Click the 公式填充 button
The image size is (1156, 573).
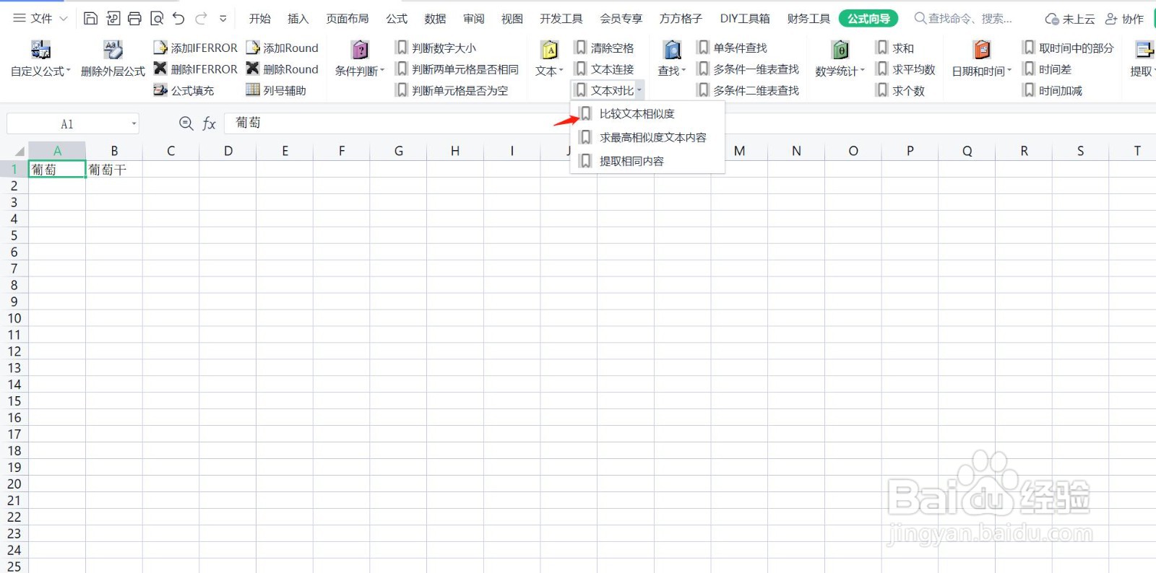pyautogui.click(x=184, y=90)
